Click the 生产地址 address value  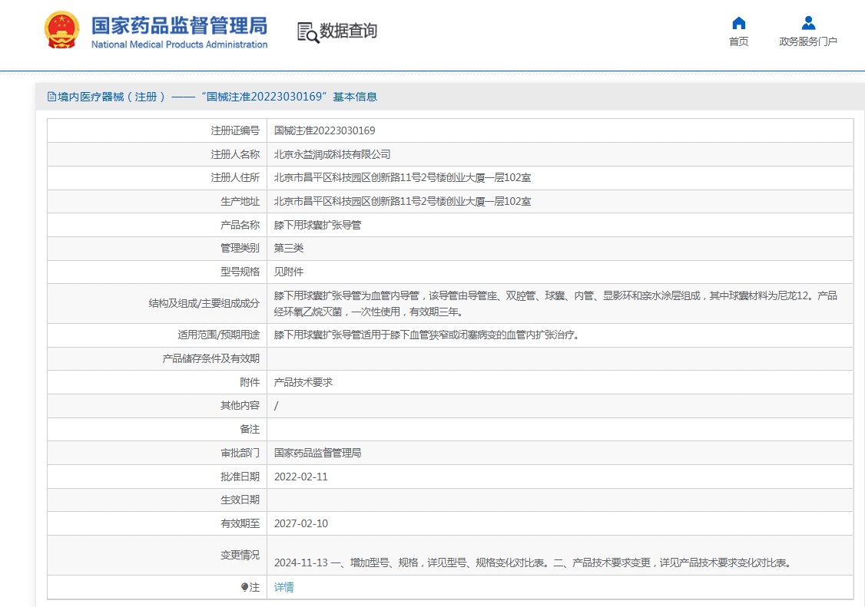pyautogui.click(x=403, y=201)
